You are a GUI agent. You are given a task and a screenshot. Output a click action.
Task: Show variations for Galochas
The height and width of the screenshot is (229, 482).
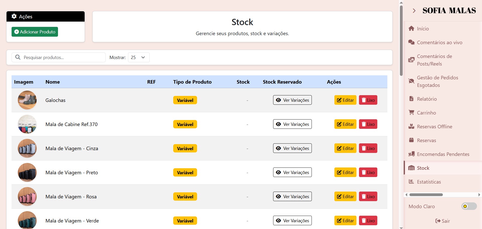292,100
